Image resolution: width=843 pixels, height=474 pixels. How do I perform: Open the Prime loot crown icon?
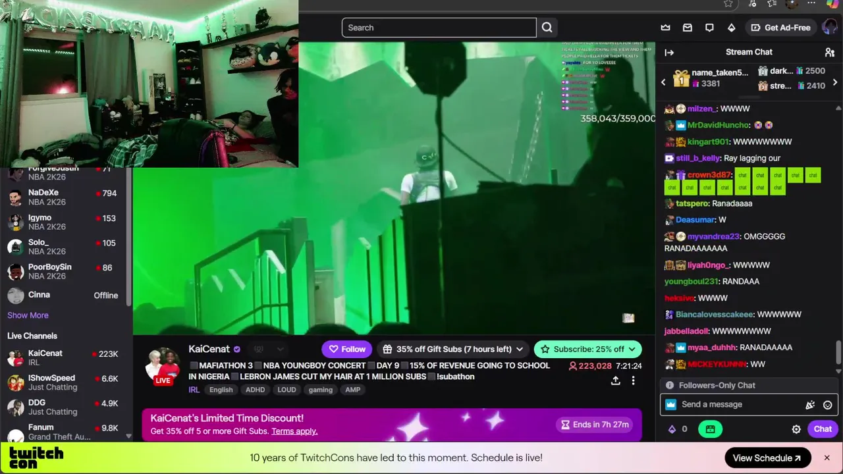click(x=665, y=28)
